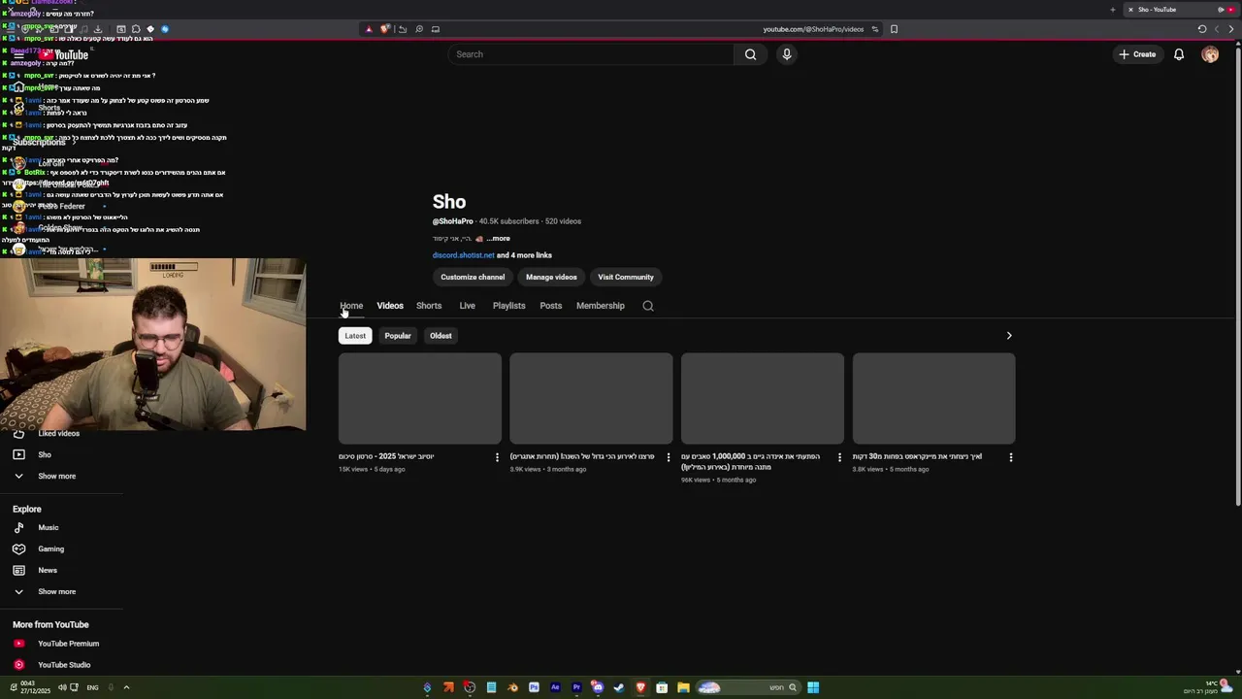Start voice search with the microphone icon

tap(787, 54)
